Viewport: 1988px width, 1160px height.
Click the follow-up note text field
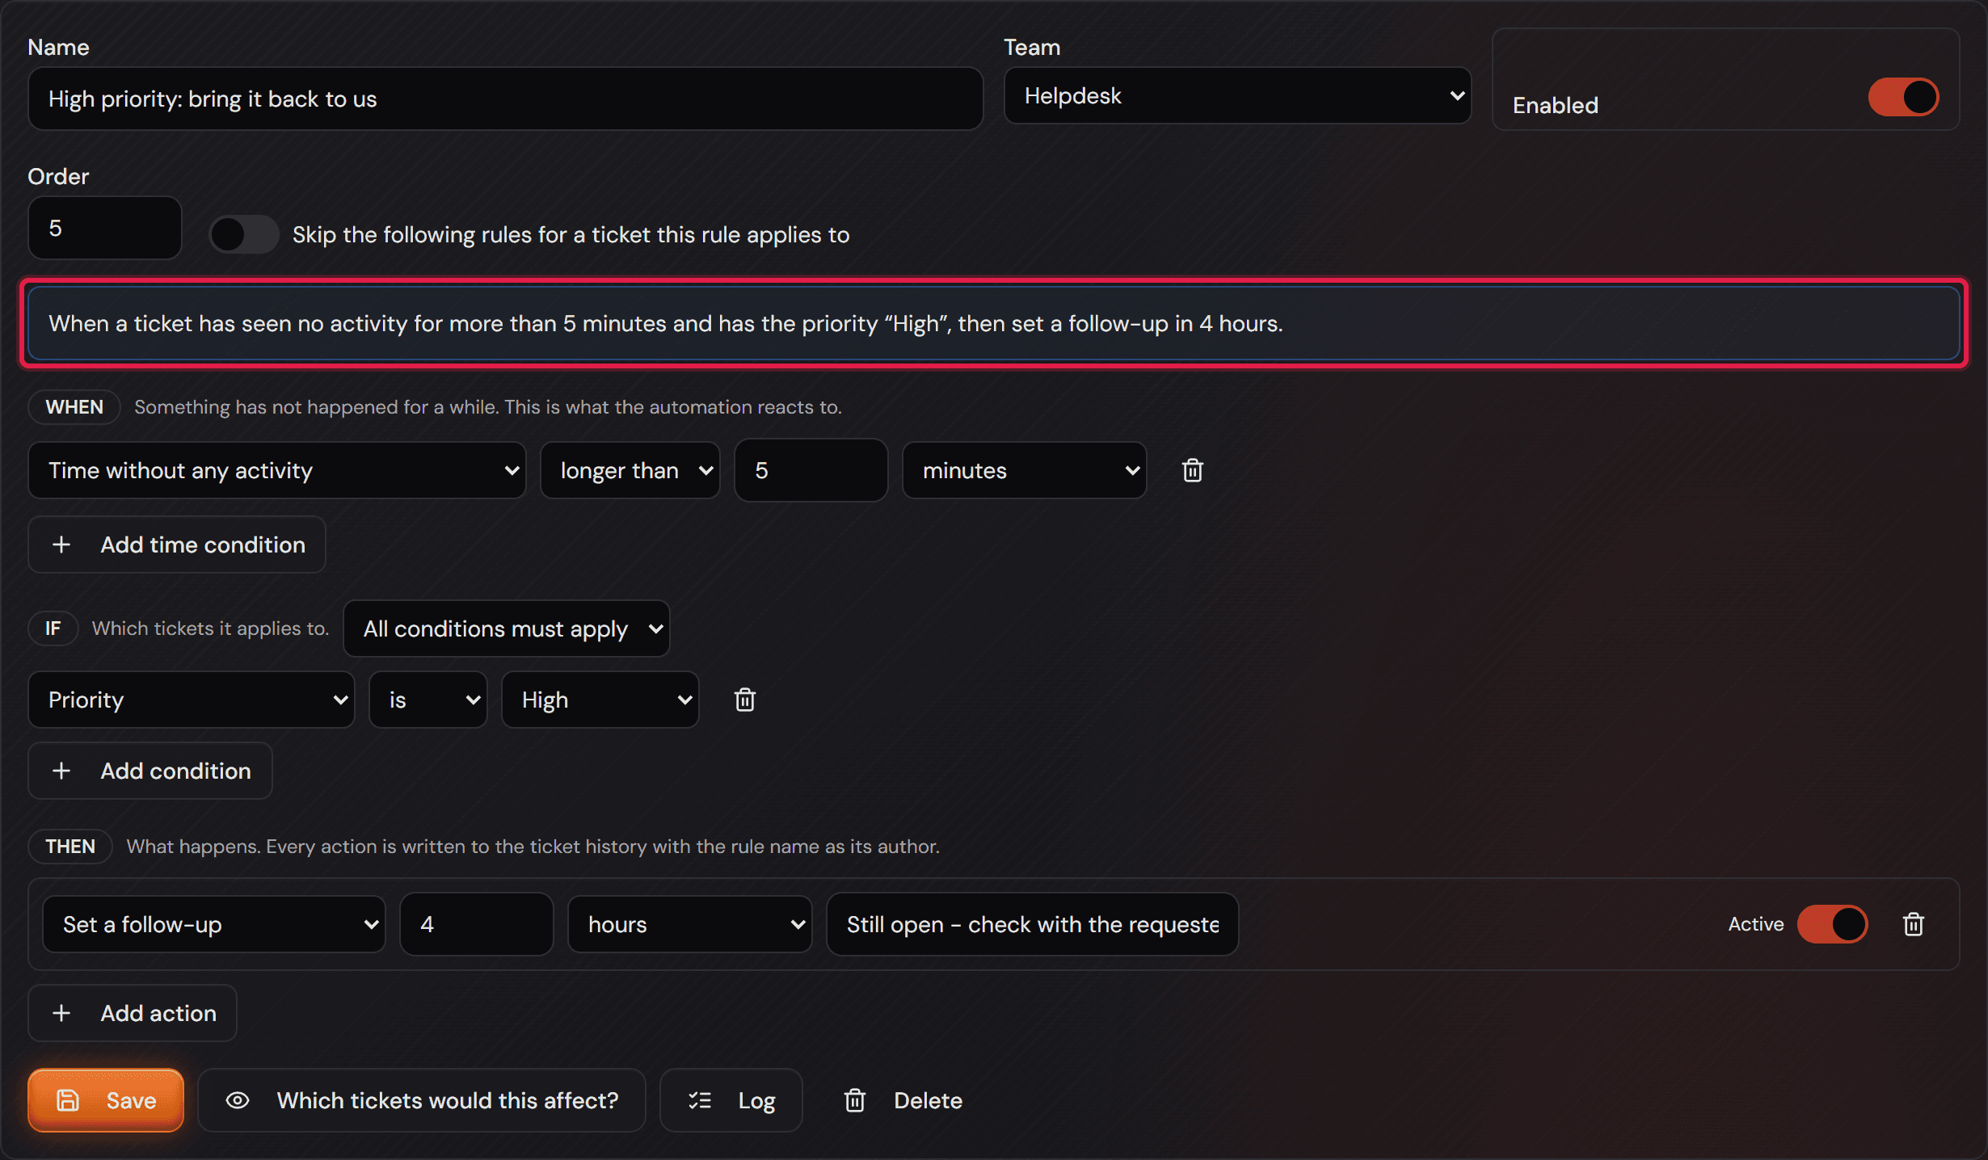[x=1032, y=924]
